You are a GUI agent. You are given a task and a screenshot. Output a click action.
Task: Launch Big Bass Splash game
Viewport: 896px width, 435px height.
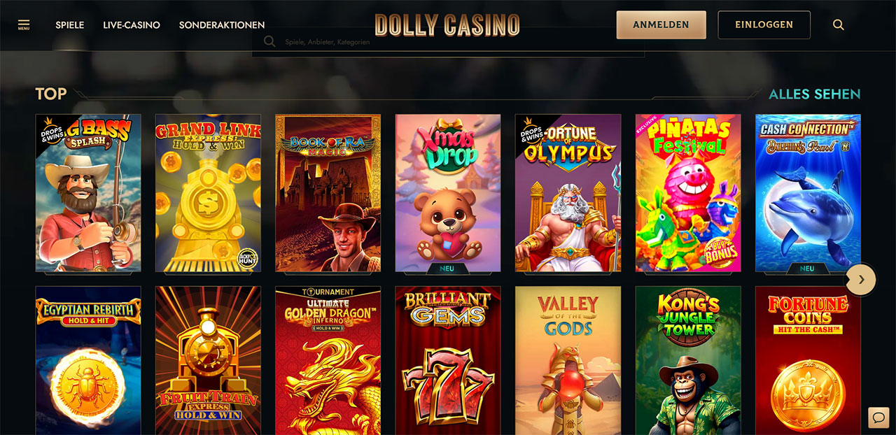click(x=88, y=193)
